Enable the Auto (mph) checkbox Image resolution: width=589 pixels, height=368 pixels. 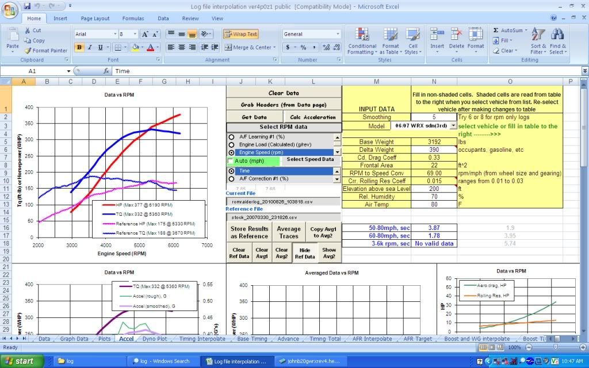click(231, 161)
